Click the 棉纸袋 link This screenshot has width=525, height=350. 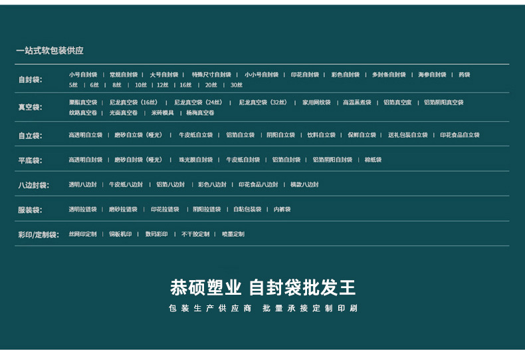pos(373,160)
